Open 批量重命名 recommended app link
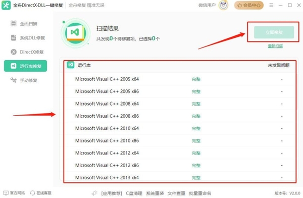This screenshot has height=198, width=303. (200, 193)
